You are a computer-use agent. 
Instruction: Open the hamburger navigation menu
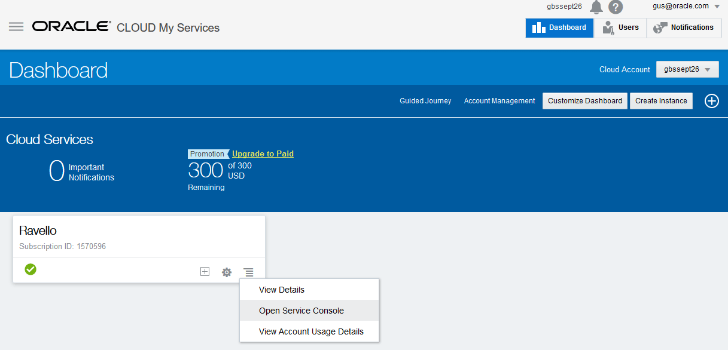coord(16,27)
